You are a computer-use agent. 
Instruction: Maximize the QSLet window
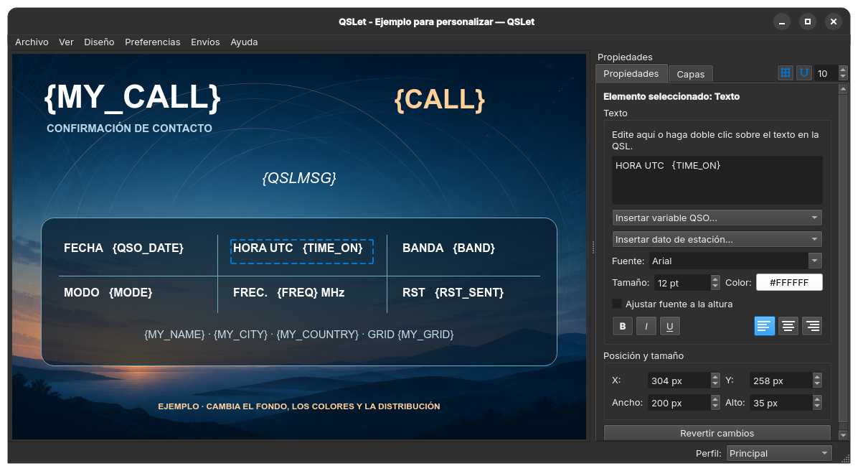808,22
